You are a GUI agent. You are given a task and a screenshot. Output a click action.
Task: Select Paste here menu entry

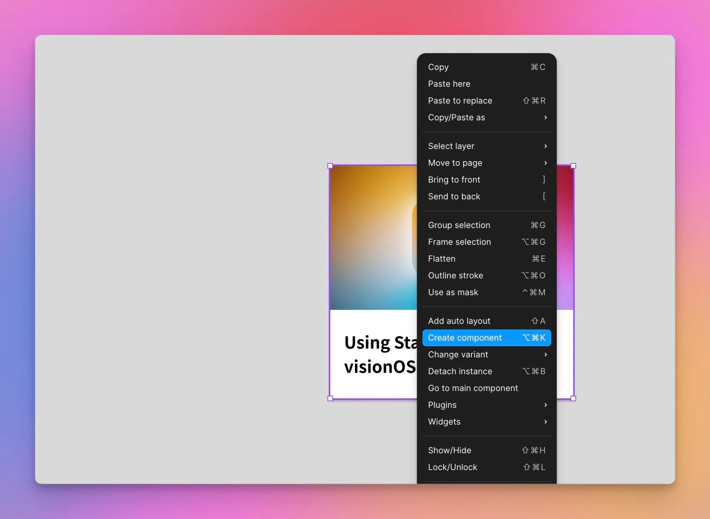(x=449, y=84)
